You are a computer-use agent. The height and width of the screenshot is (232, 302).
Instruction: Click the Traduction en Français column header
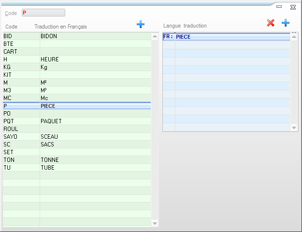pos(60,26)
